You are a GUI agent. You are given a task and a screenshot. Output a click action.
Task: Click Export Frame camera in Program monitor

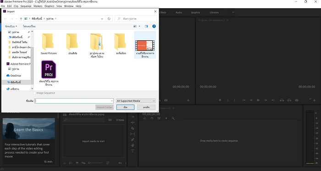pos(297,100)
